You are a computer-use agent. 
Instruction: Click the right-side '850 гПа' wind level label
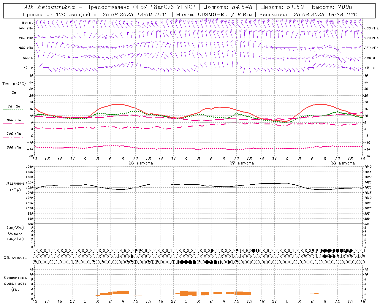click(371, 48)
